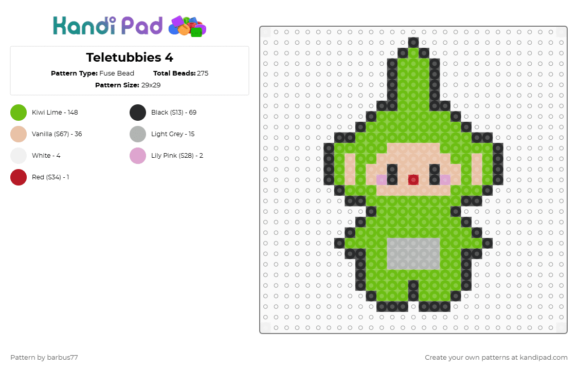The height and width of the screenshot is (370, 578).
Task: Select the Lily Pink (S28) color swatch
Action: (138, 156)
